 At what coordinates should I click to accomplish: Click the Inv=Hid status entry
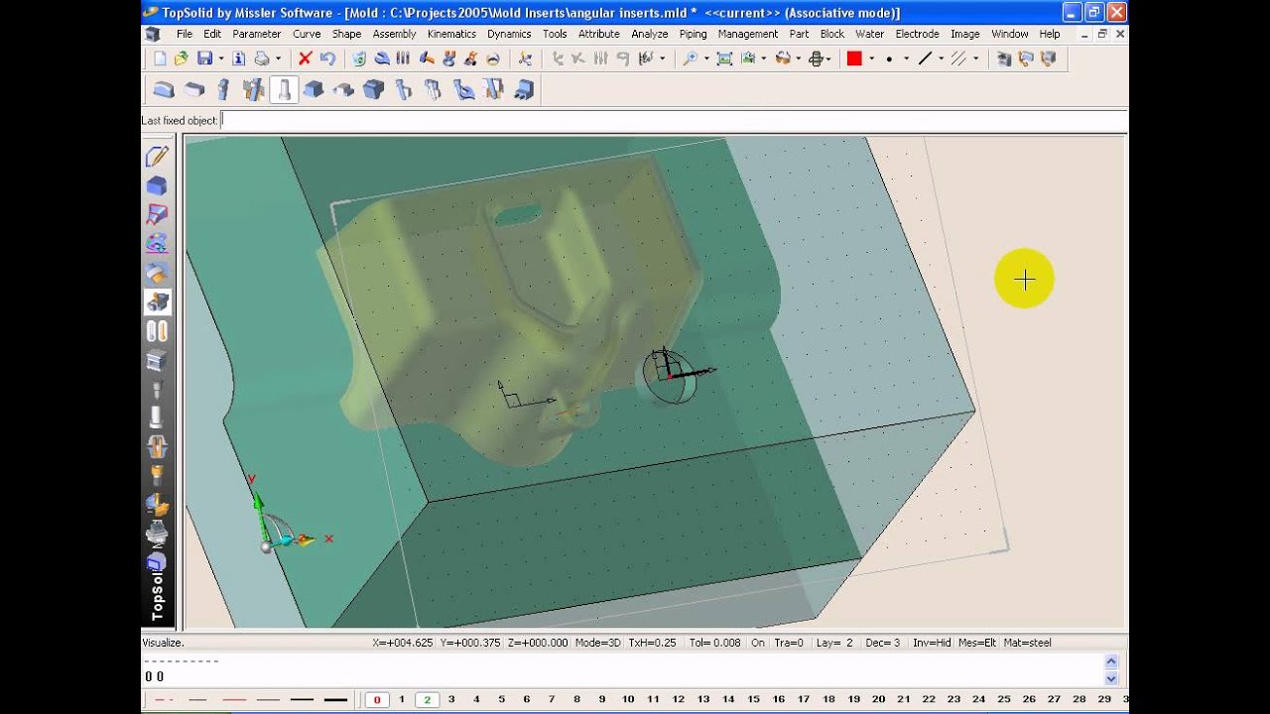[933, 643]
